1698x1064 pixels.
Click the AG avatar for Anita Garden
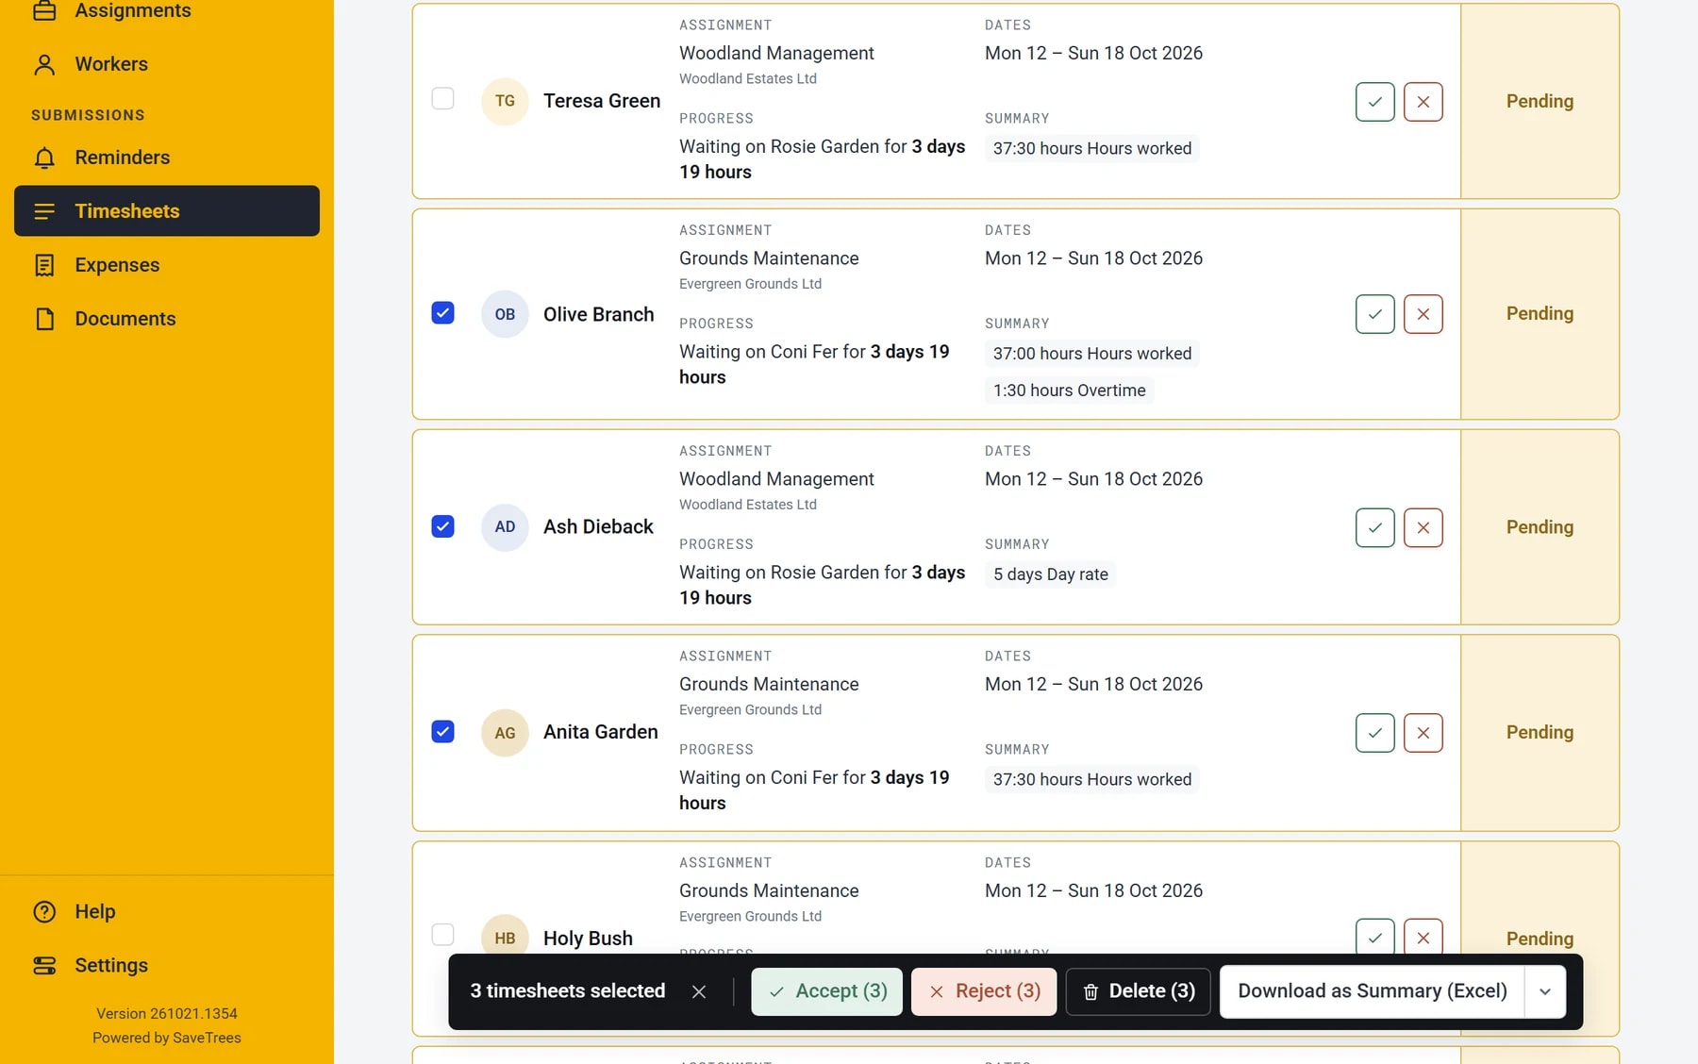pos(505,733)
